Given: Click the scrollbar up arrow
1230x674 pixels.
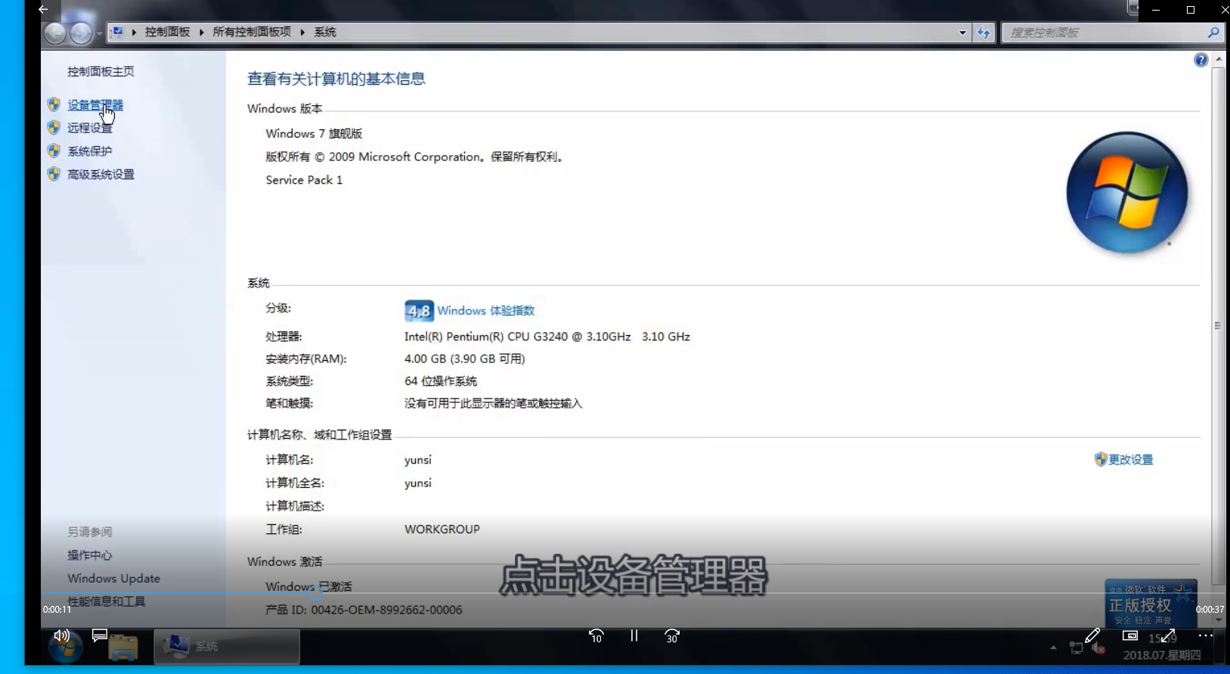Looking at the screenshot, I should pyautogui.click(x=1218, y=59).
